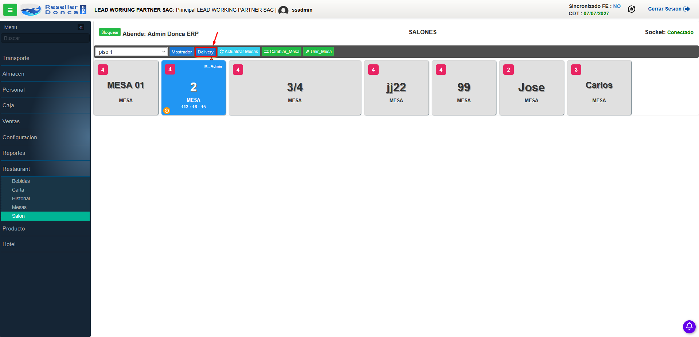Open table Carlos card
Image resolution: width=699 pixels, height=337 pixels.
pos(599,88)
